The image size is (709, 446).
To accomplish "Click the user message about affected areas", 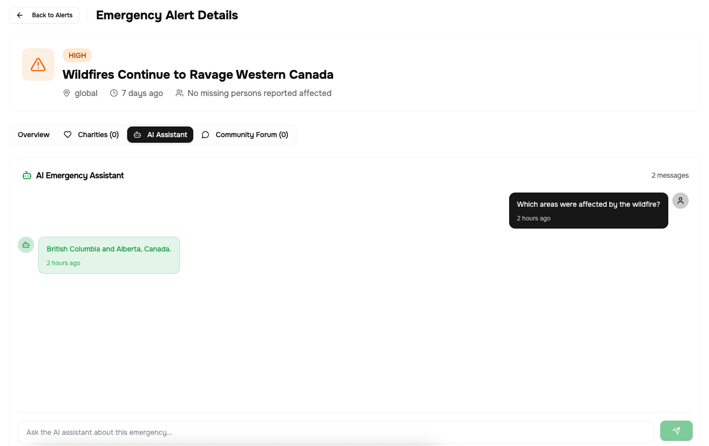I will (x=588, y=210).
